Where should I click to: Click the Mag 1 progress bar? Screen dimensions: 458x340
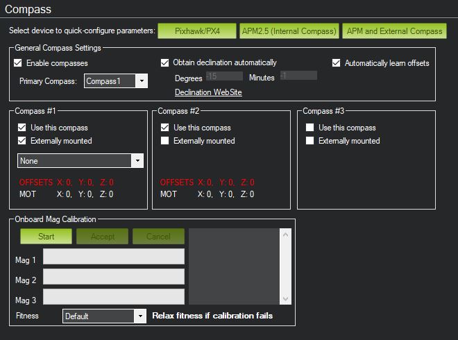pyautogui.click(x=114, y=257)
